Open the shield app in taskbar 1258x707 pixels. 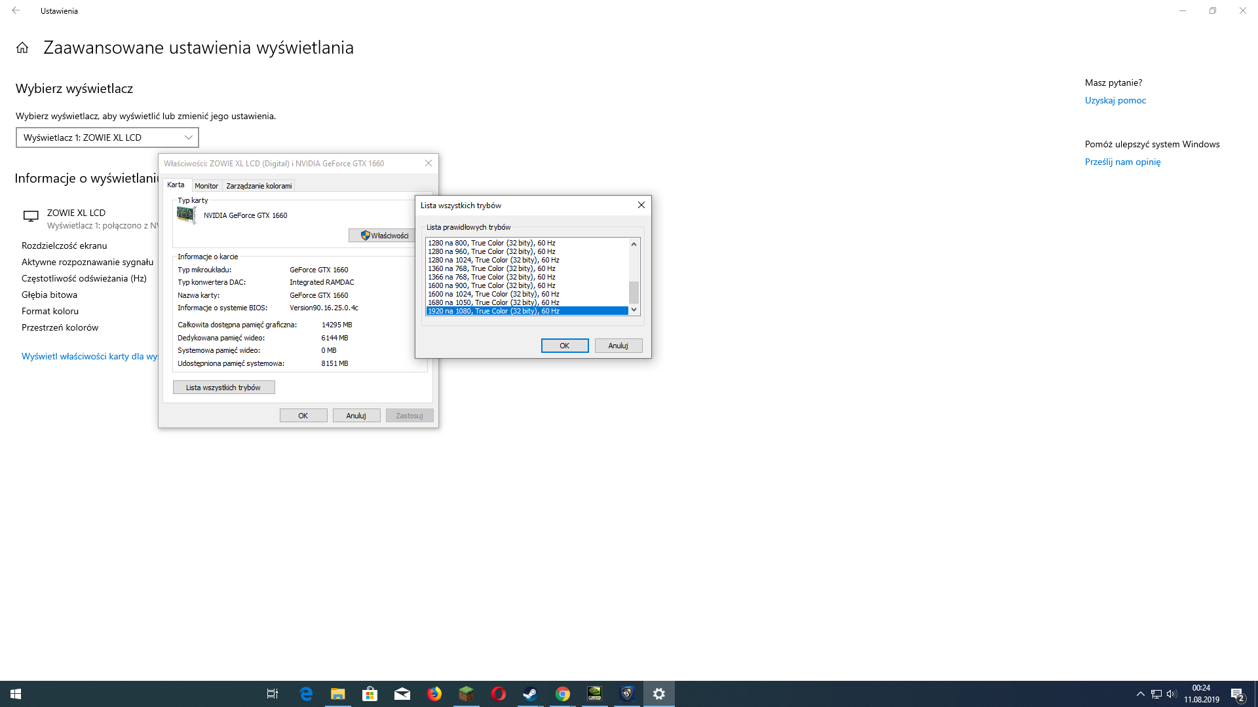[x=627, y=694]
